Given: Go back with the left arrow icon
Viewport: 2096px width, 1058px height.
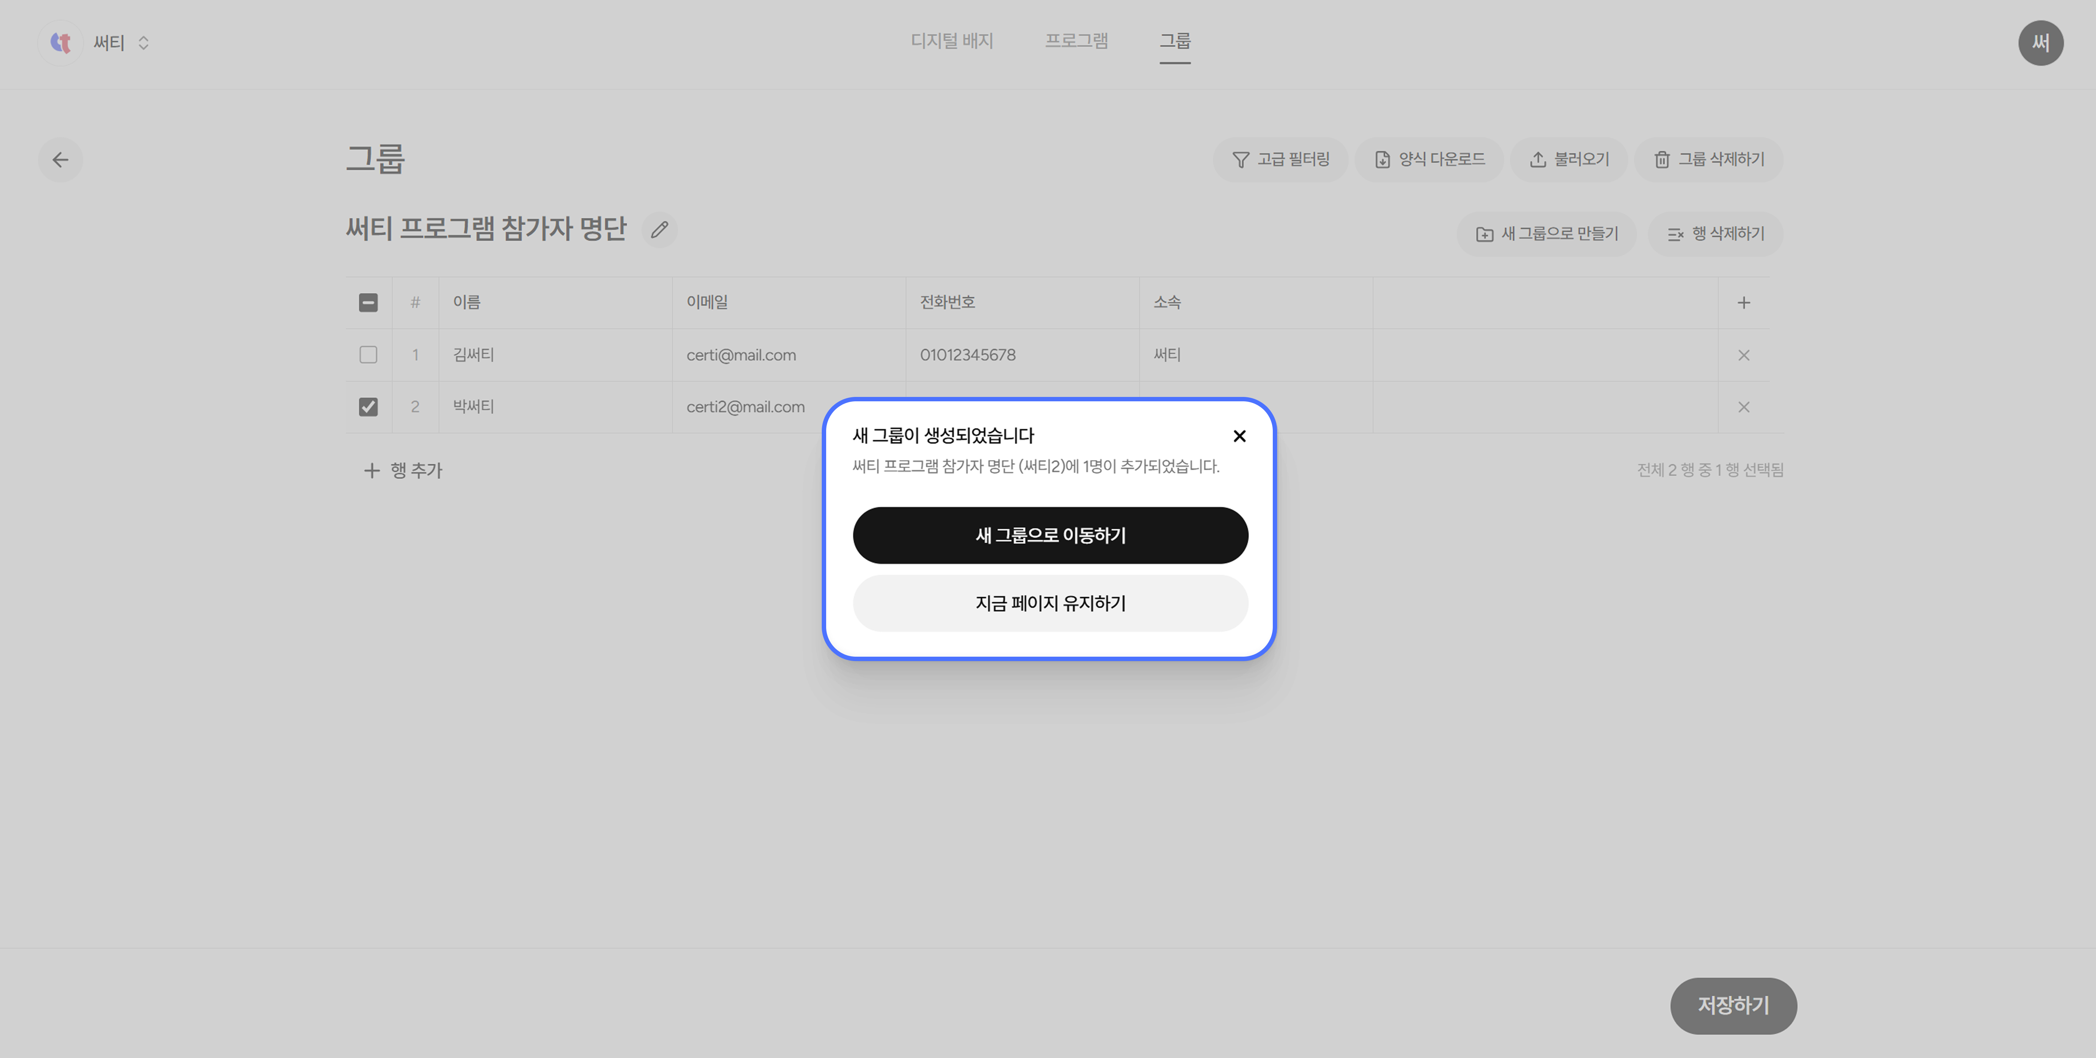Looking at the screenshot, I should tap(60, 159).
